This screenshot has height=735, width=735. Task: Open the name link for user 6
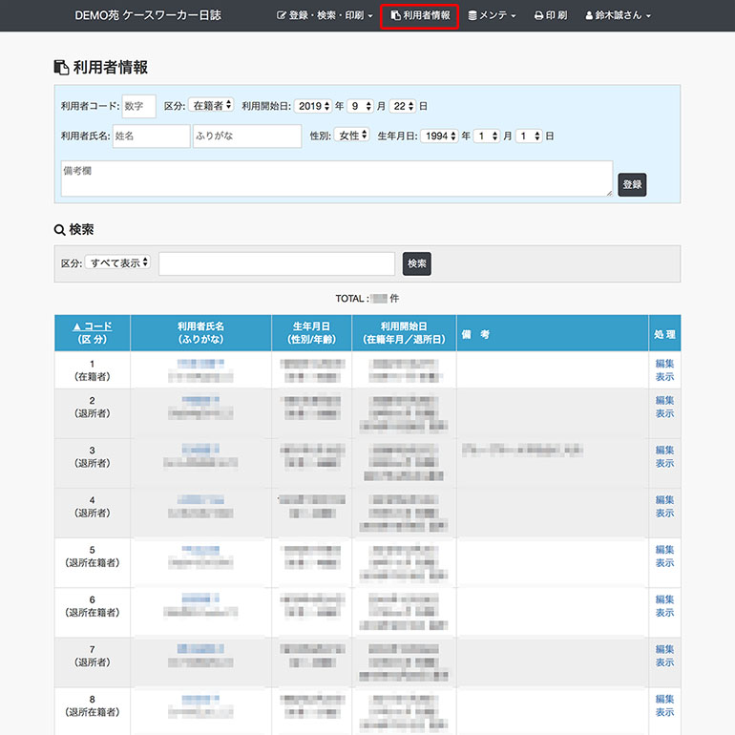(x=200, y=598)
